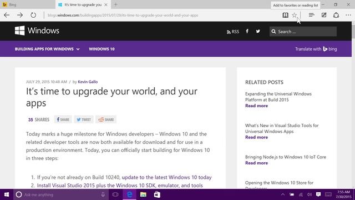Image resolution: width=355 pixels, height=200 pixels.
Task: Open network status tray icon
Action: 301,194
